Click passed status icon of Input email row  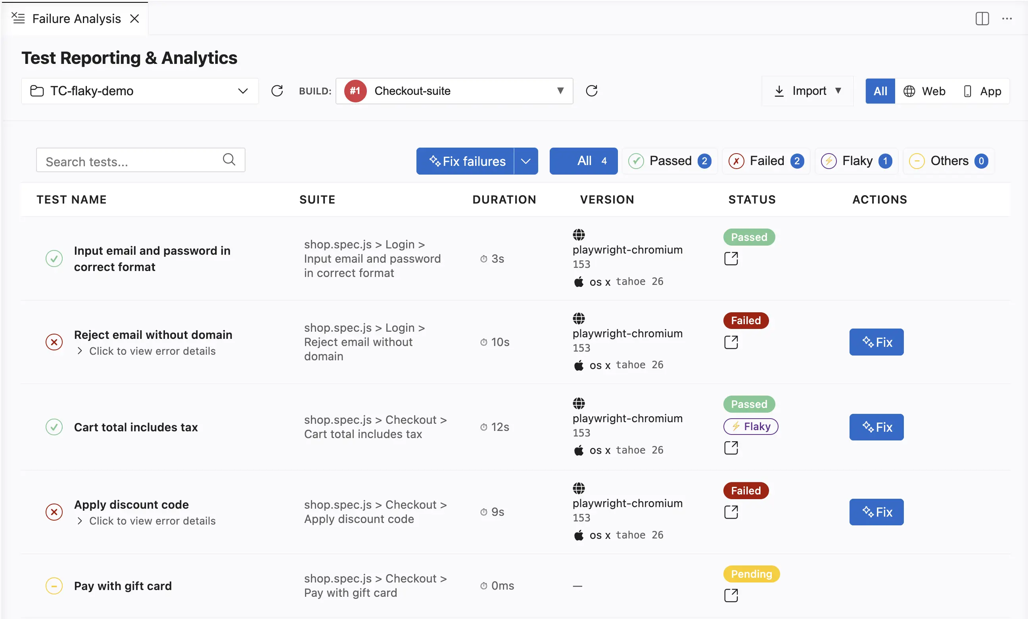(54, 259)
